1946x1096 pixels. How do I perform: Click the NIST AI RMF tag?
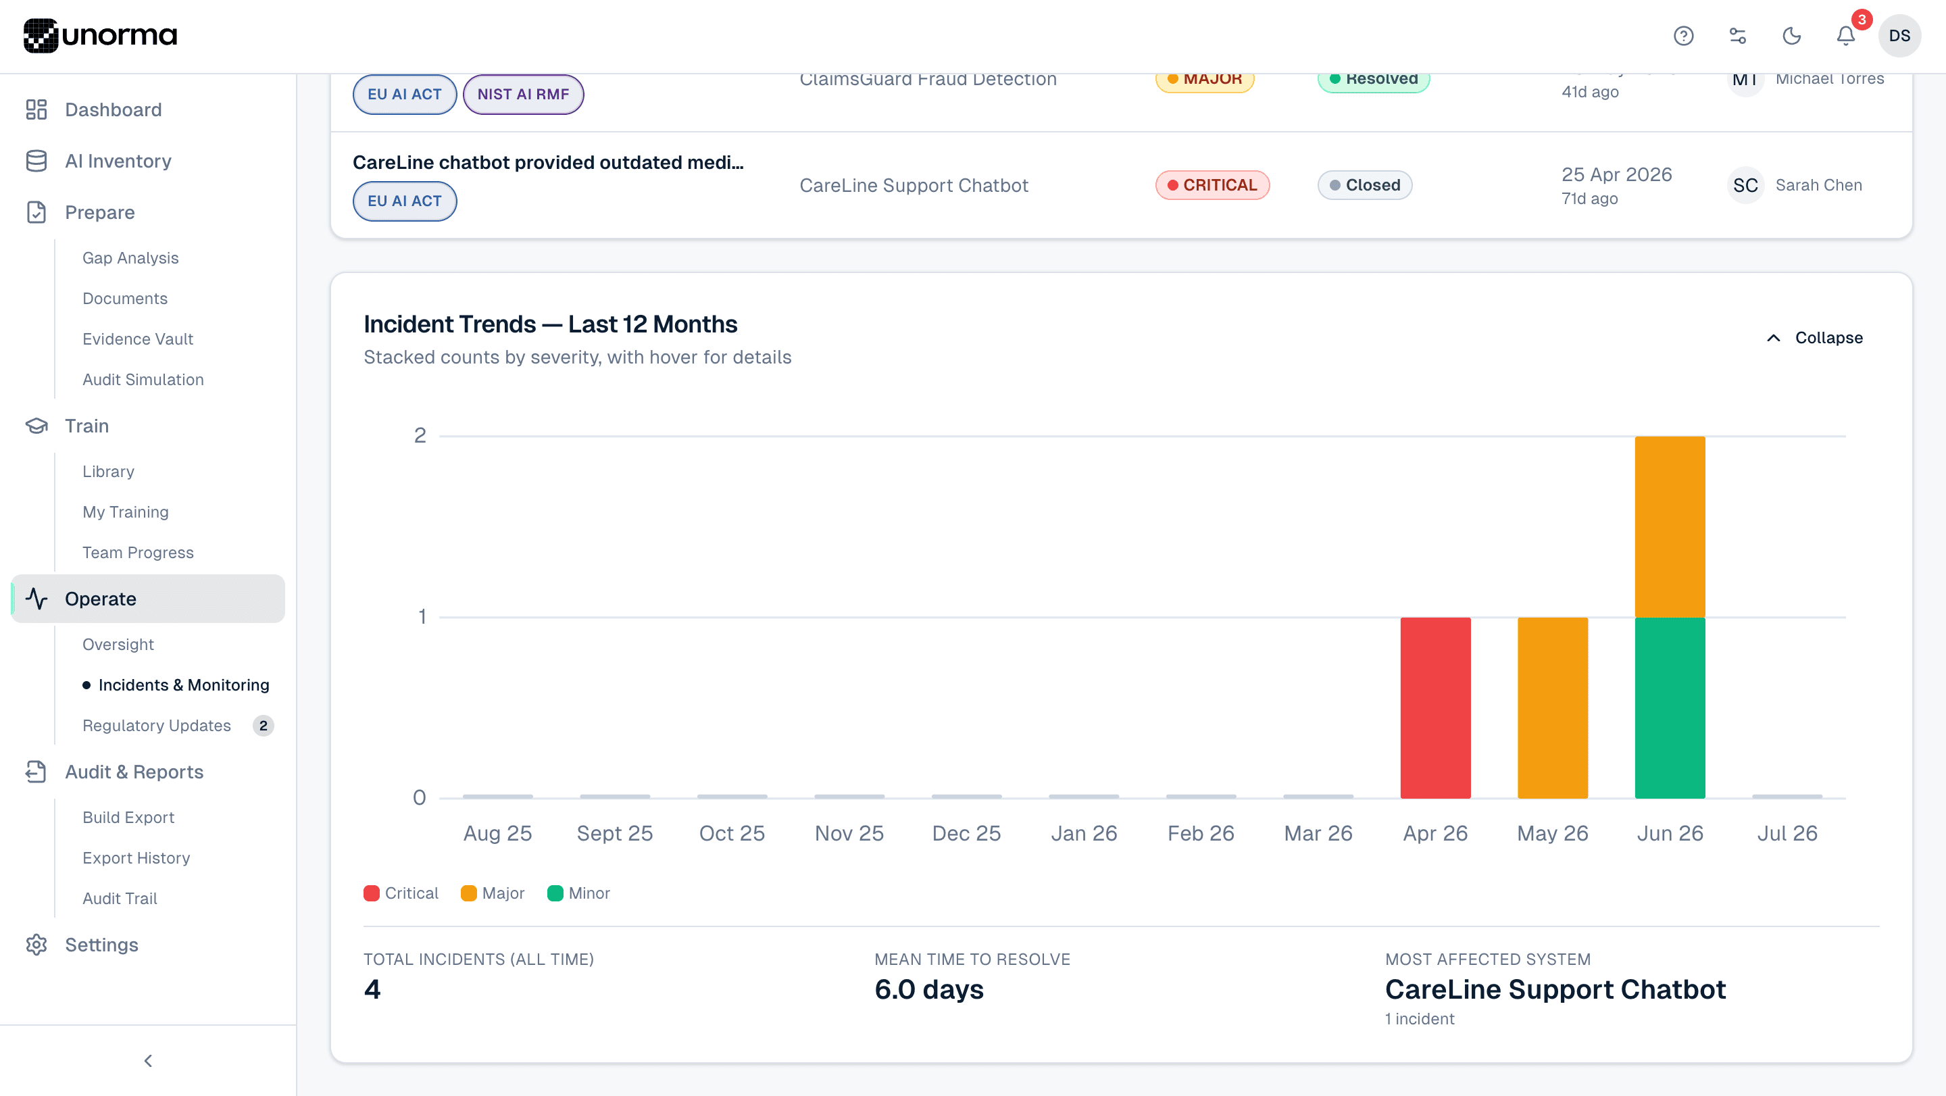click(x=523, y=95)
